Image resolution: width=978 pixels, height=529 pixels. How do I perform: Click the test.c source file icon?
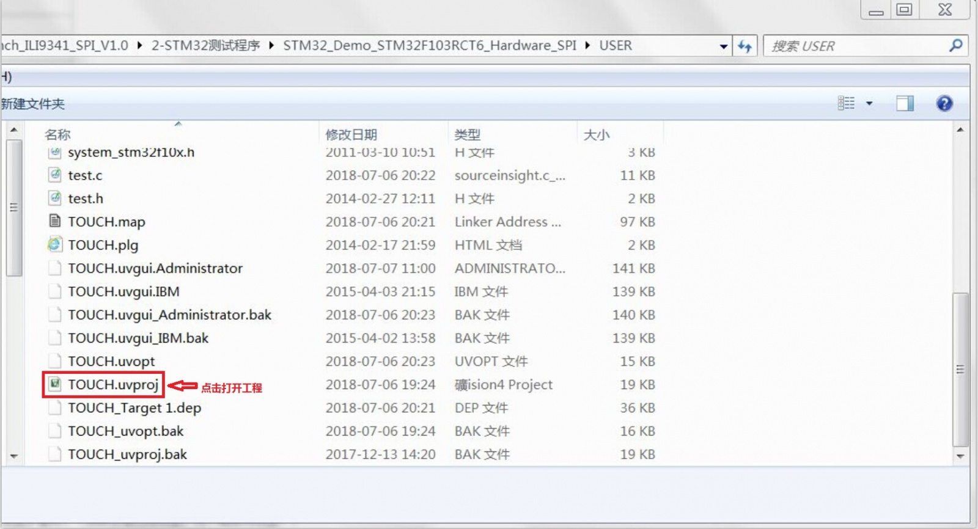55,175
